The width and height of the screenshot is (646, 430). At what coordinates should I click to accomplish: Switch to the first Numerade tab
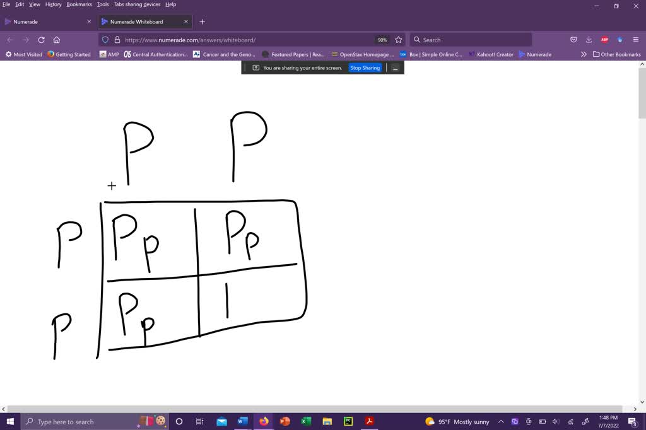44,21
